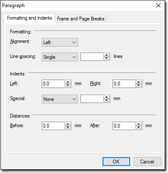Open the Line spacing dropdown
Viewport: 168px width, 173px height.
[x=60, y=57]
